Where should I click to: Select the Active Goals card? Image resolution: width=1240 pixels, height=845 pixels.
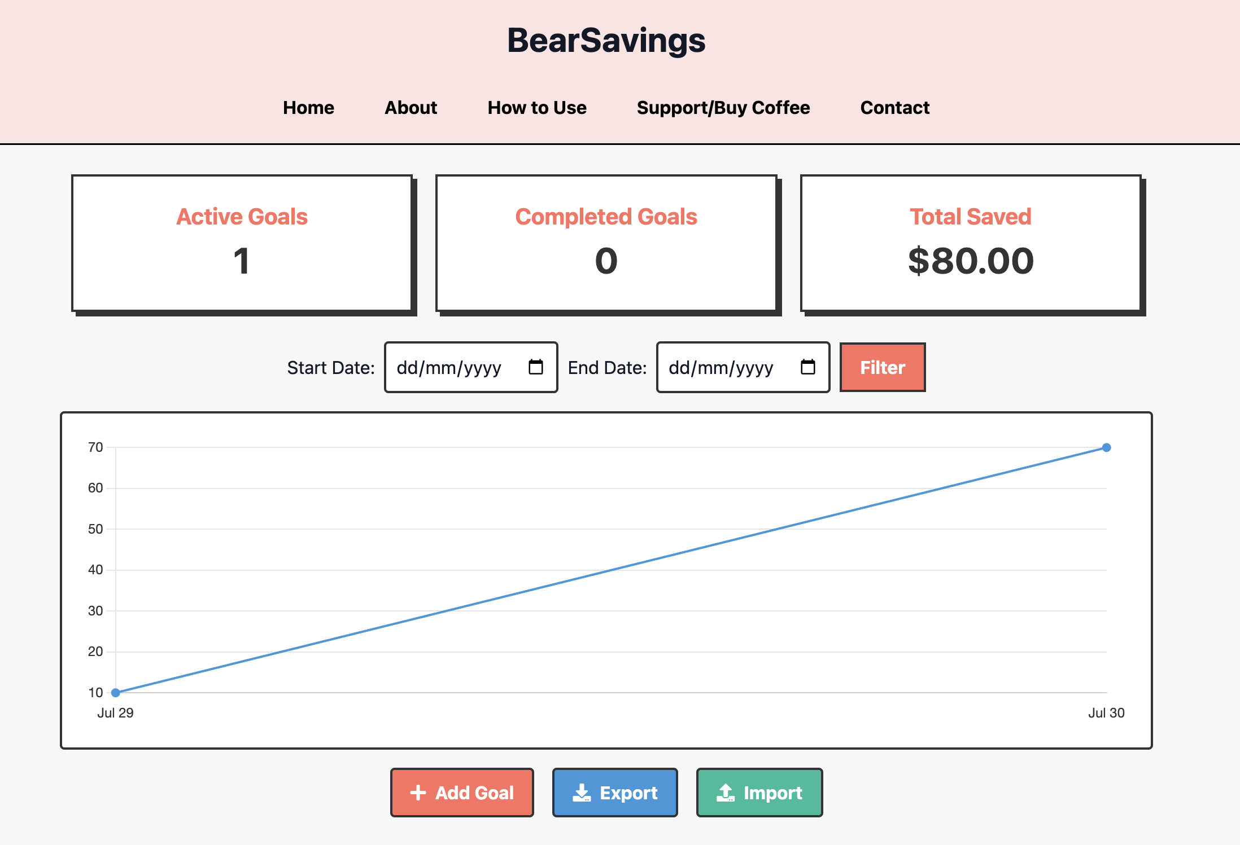coord(242,243)
